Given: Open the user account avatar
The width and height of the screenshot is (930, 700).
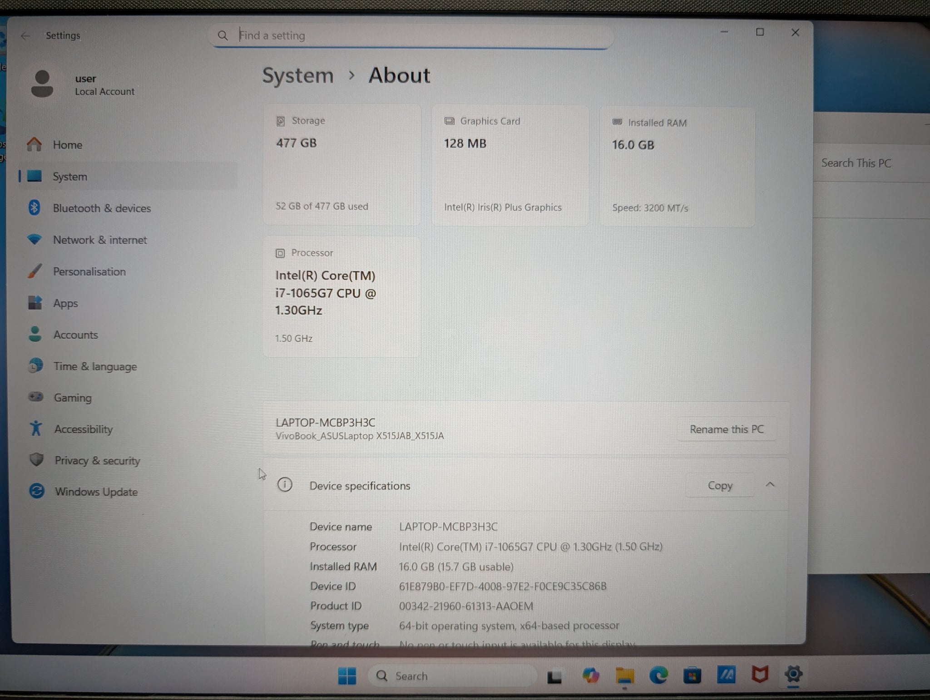Looking at the screenshot, I should pyautogui.click(x=42, y=84).
